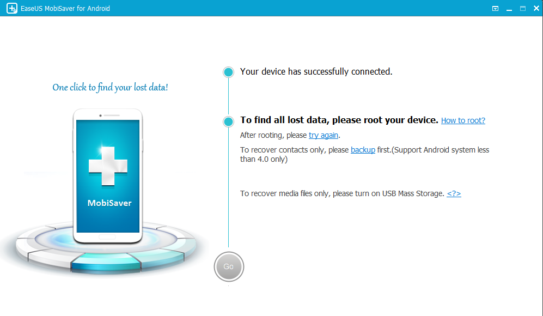
Task: Click the MobiSaver phone illustration
Action: point(108,176)
